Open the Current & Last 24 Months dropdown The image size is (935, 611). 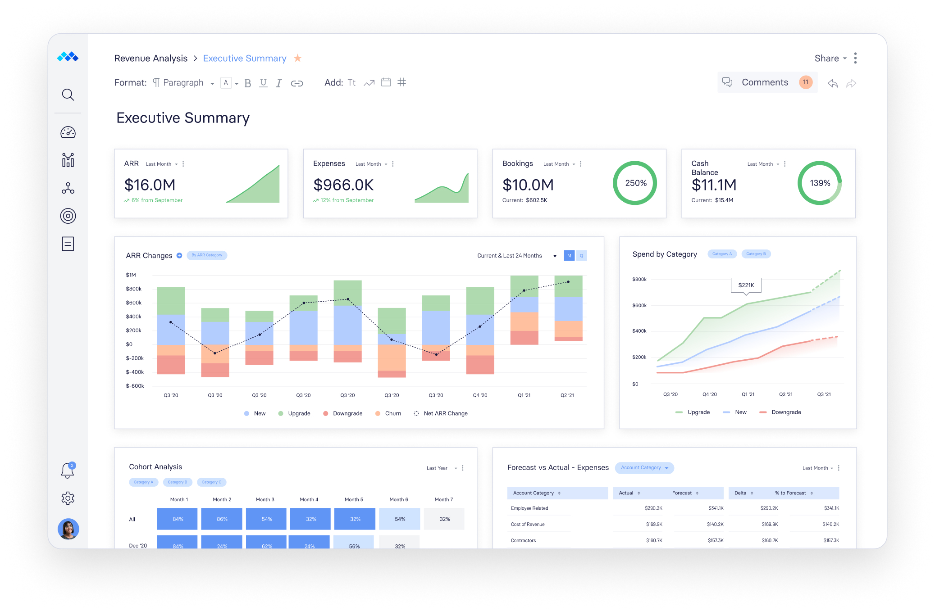point(517,256)
